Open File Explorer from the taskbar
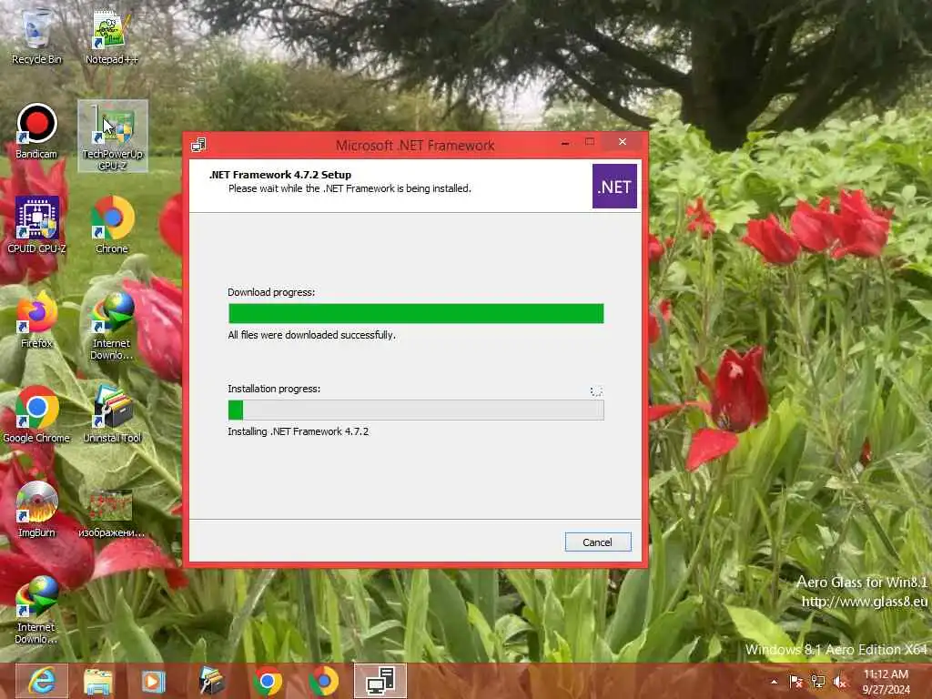Image resolution: width=932 pixels, height=699 pixels. pos(98,681)
